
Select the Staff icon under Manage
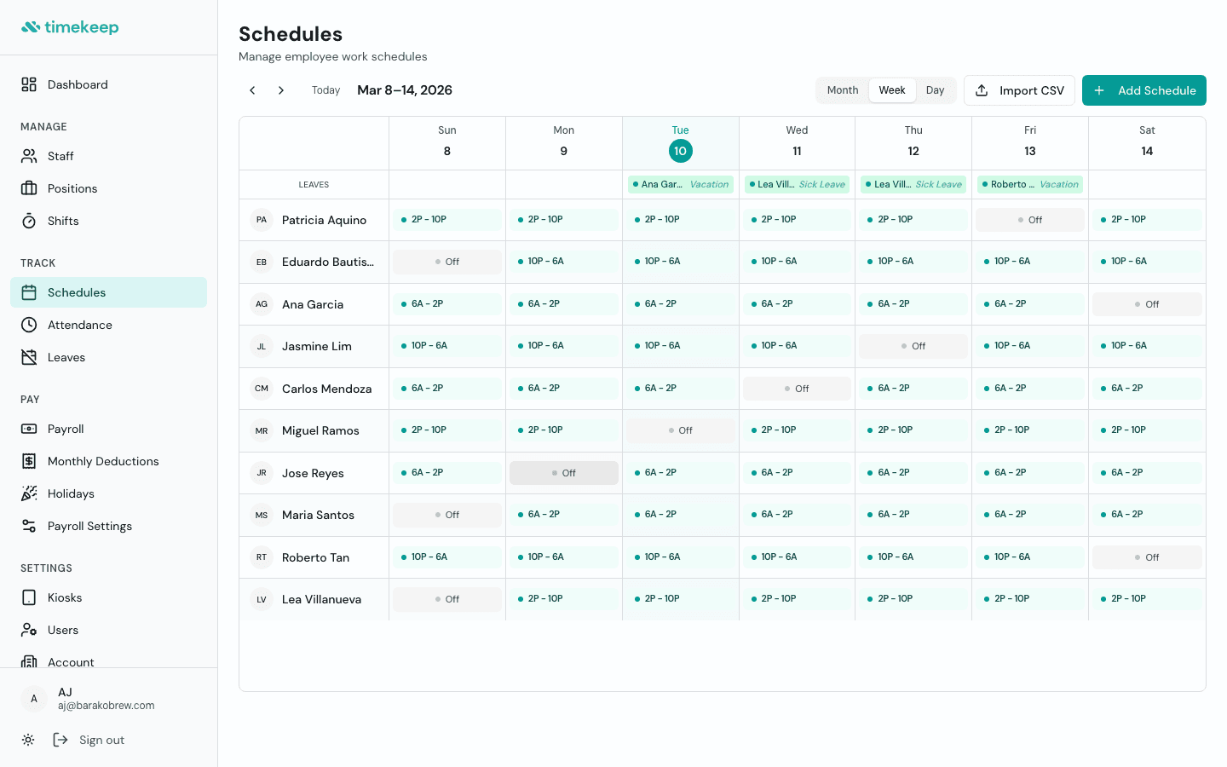(30, 156)
